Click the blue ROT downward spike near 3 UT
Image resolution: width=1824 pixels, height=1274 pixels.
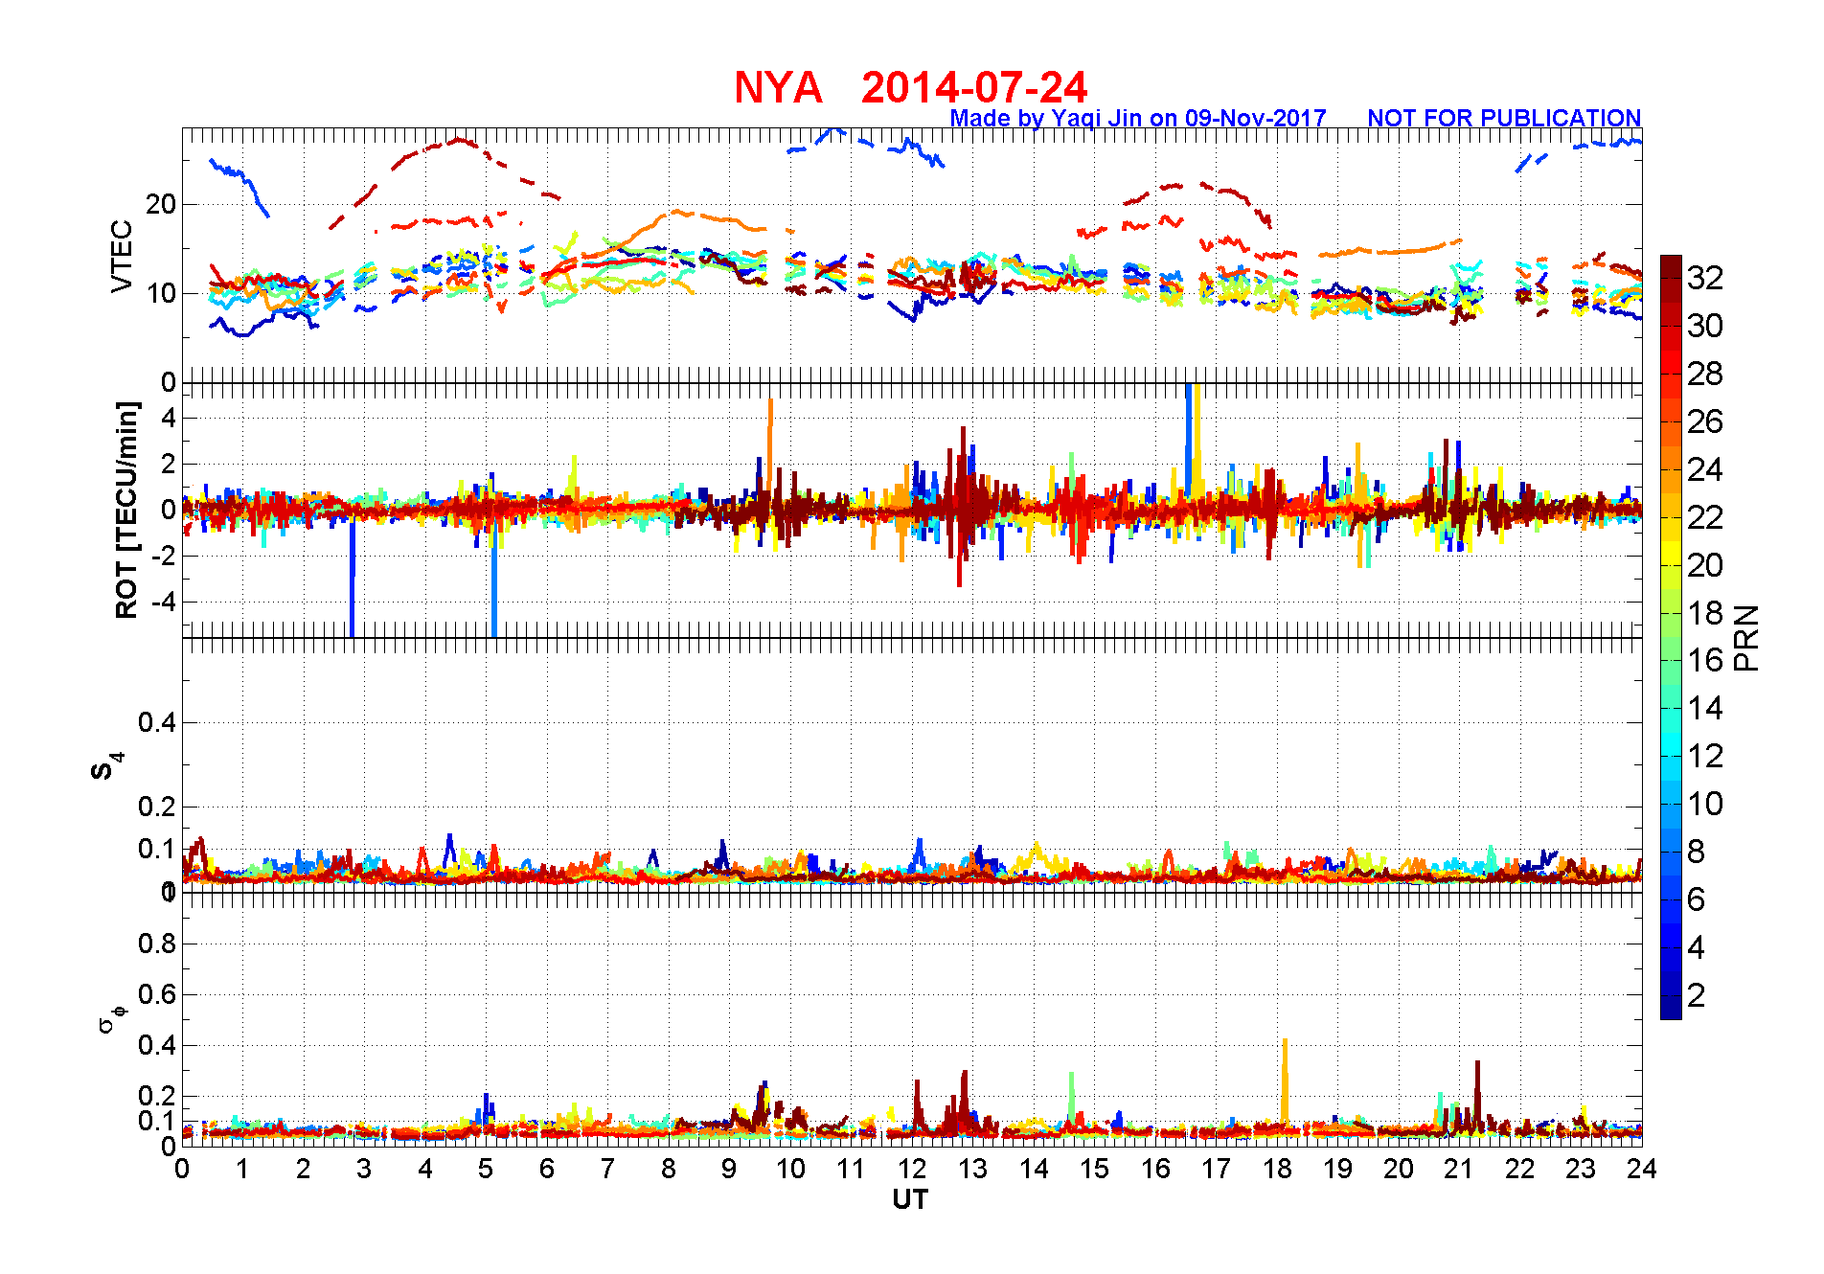(353, 580)
